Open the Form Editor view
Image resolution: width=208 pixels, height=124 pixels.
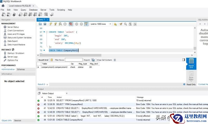[x=191, y=75]
